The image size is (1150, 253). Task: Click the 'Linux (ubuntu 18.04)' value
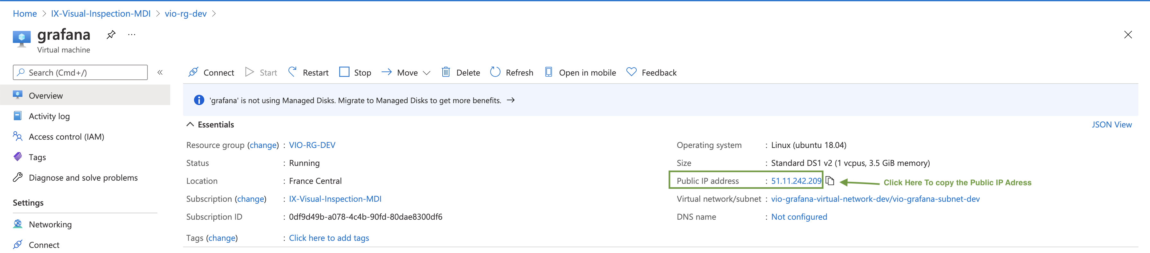[809, 145]
